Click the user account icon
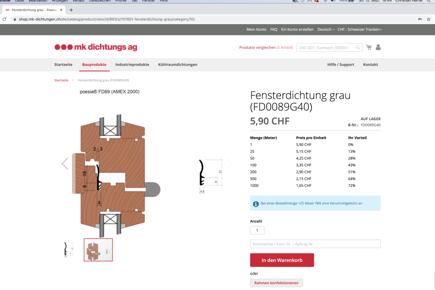Viewport: 435px width, 290px height. (x=378, y=47)
